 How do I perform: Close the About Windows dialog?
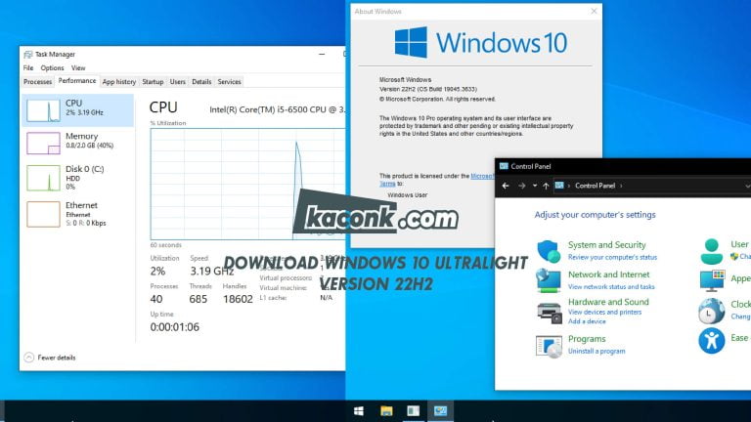pos(594,11)
